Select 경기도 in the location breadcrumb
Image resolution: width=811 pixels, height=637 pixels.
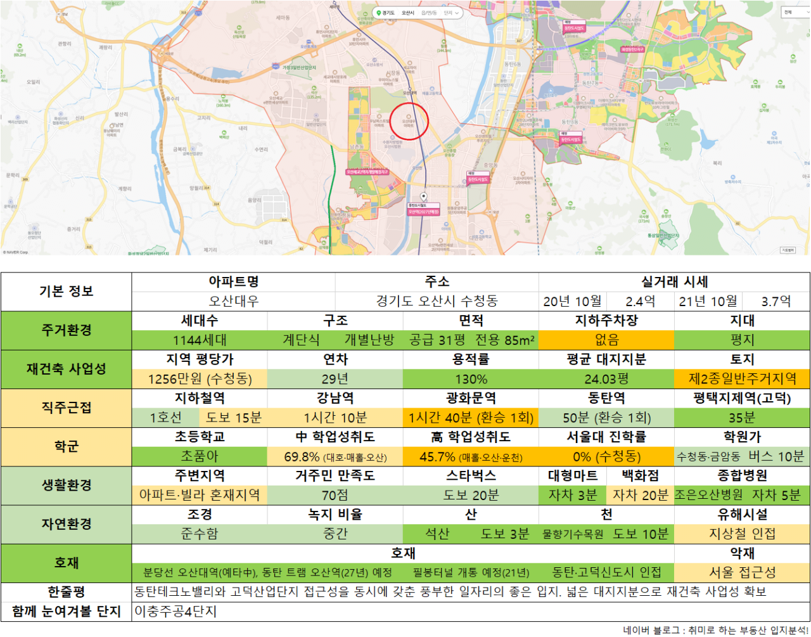(388, 13)
